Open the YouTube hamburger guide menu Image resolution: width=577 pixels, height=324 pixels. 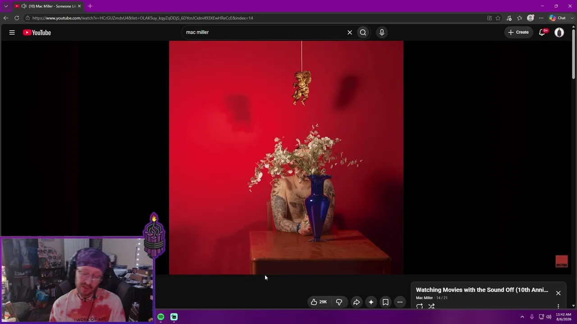12,32
